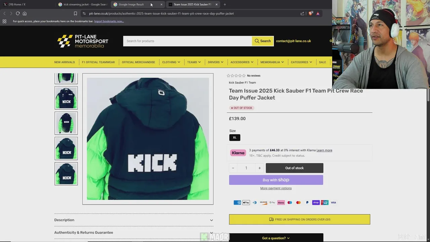Open the Teams dropdown menu
Screen dimensions: 430x242
click(194, 62)
